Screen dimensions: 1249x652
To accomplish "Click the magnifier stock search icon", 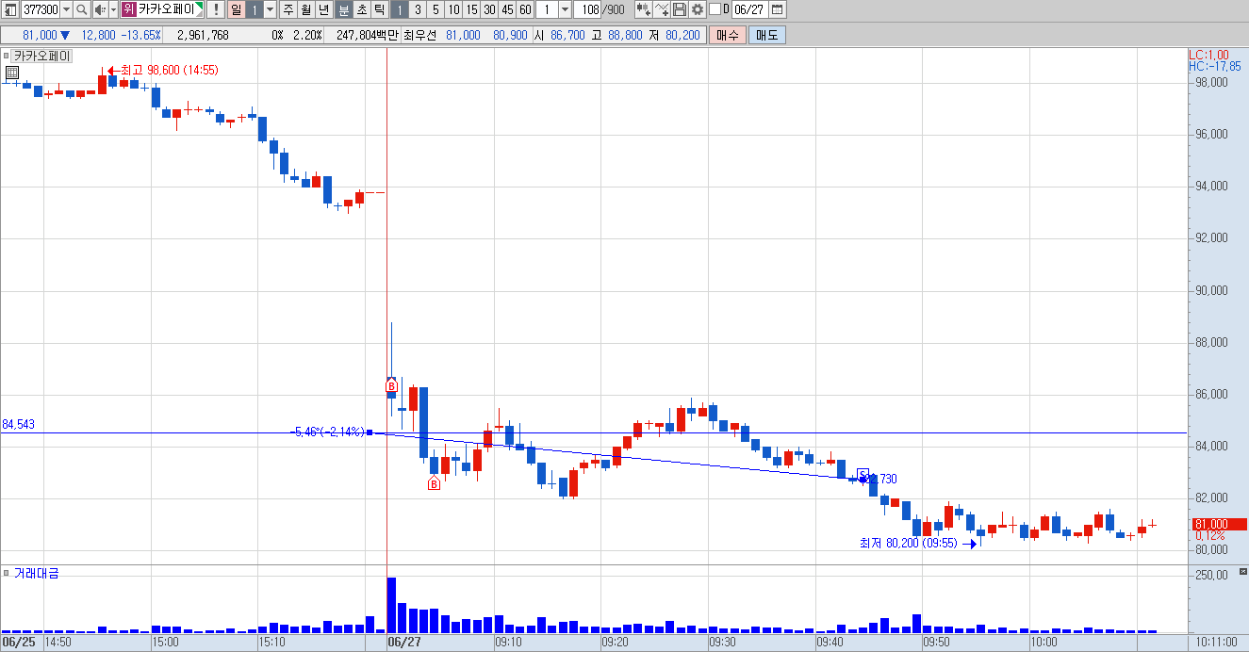I will [x=81, y=9].
